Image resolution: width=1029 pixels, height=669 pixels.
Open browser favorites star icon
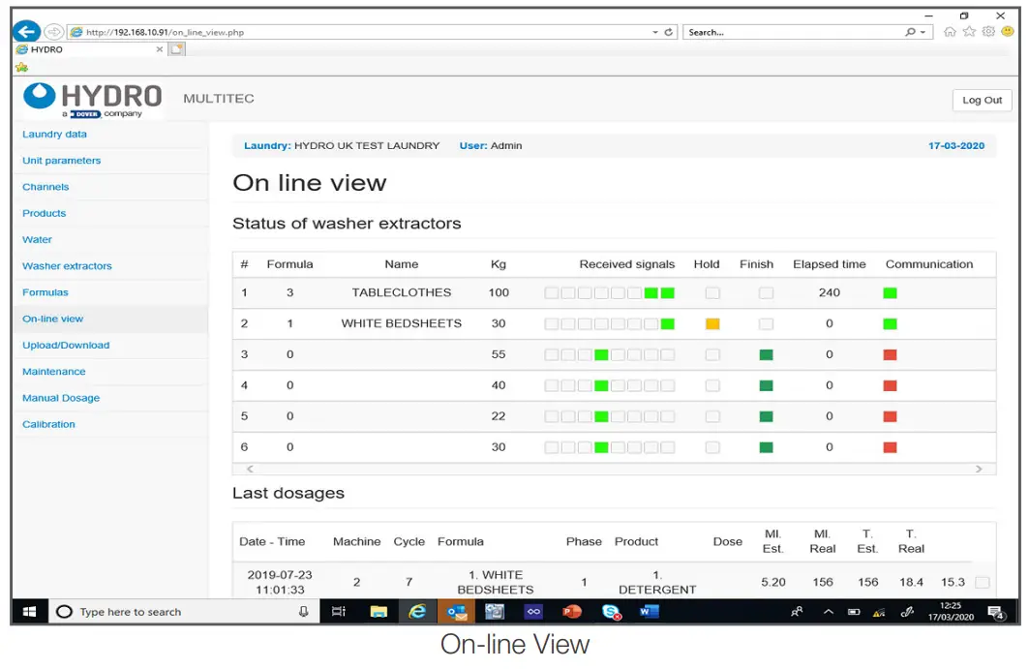[x=969, y=32]
